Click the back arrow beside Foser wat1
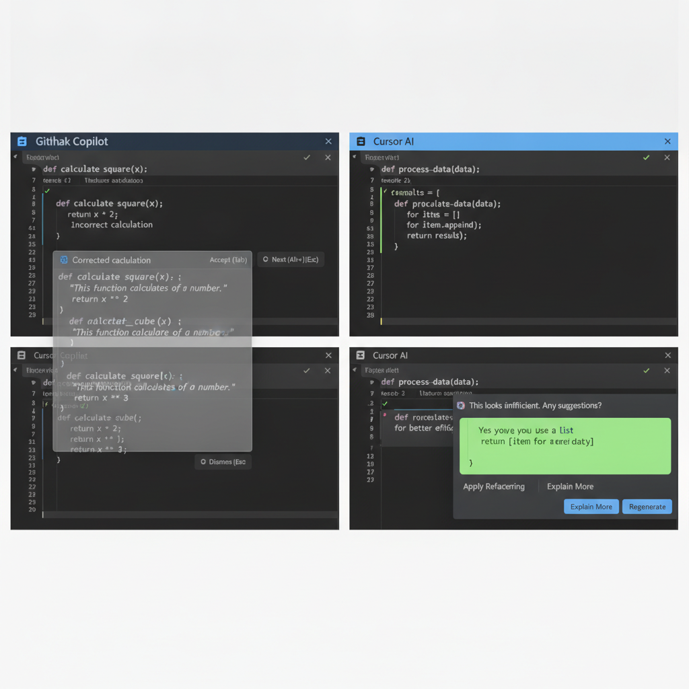This screenshot has width=689, height=689. click(355, 156)
